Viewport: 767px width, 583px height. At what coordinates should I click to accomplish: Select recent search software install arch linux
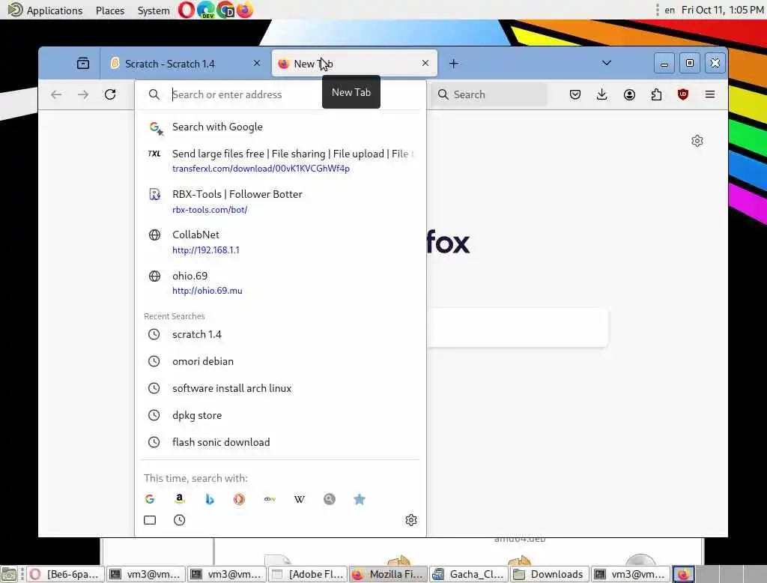[x=280, y=388]
